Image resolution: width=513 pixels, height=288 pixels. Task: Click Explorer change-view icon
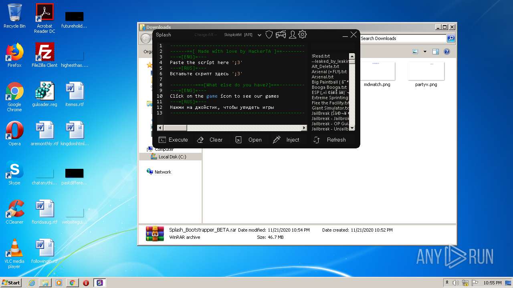[x=415, y=52]
